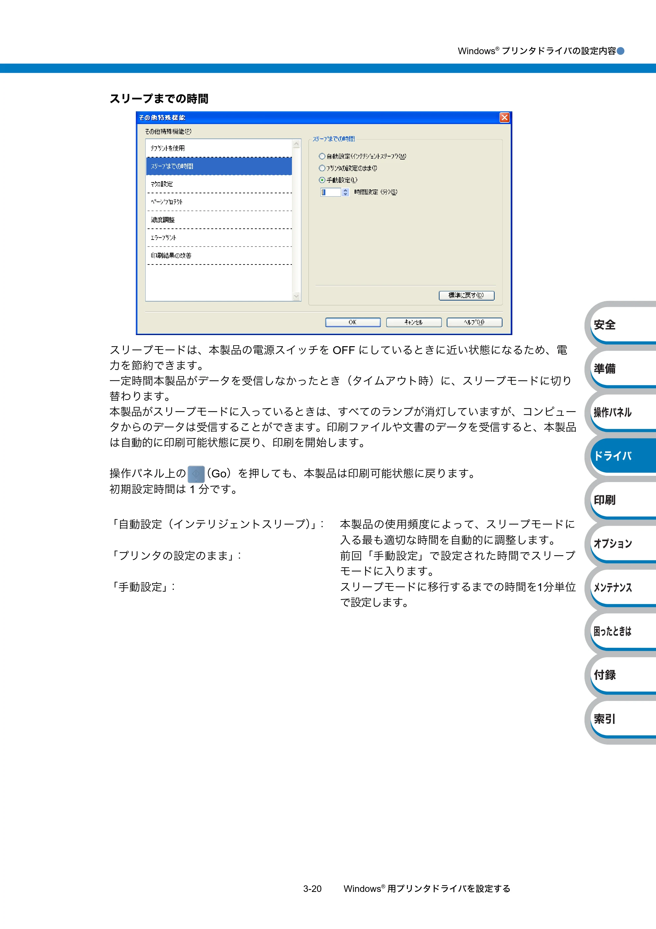Click the ヘルプ button

[474, 322]
